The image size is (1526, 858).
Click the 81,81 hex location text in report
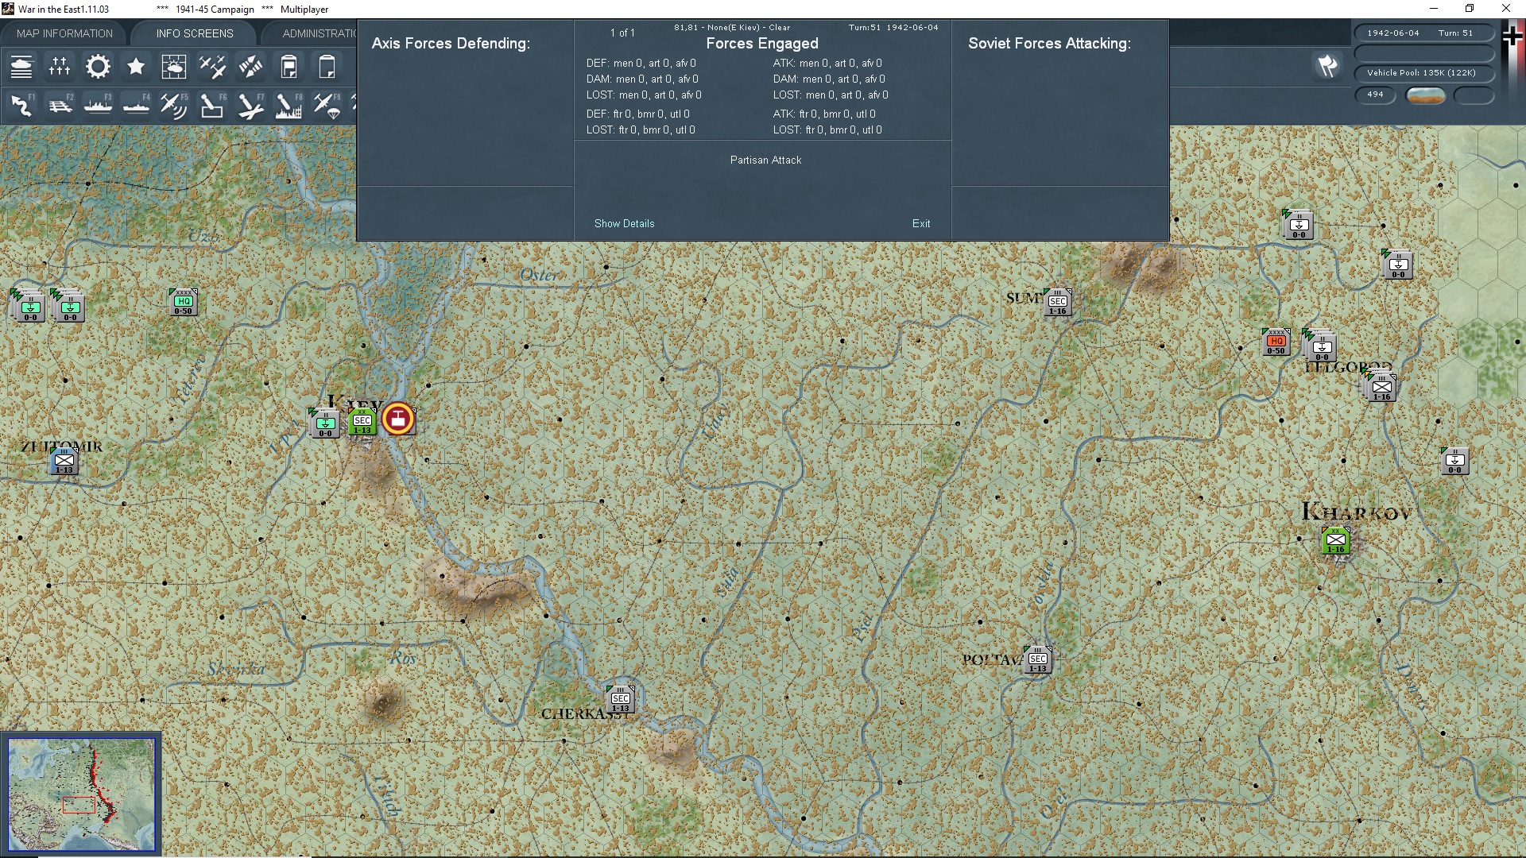pyautogui.click(x=732, y=28)
